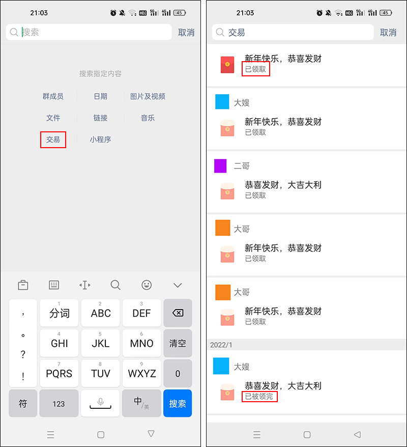Switch to number input with the 123 key
Viewport: 407px width, 447px height.
coord(59,403)
